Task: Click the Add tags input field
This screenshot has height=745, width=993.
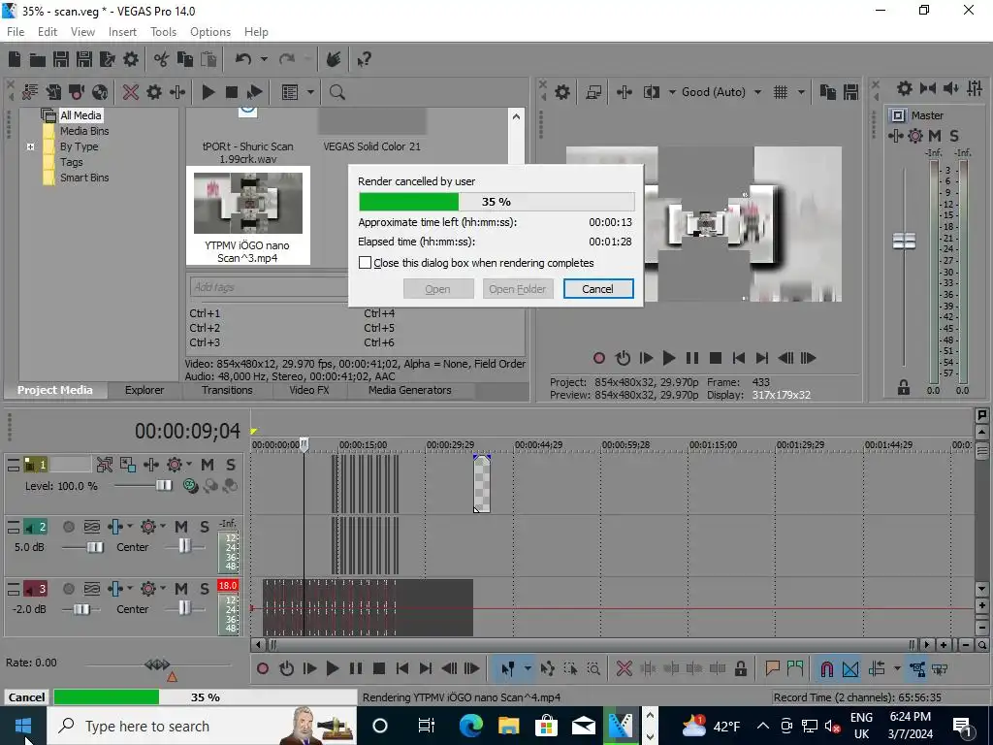Action: point(269,287)
